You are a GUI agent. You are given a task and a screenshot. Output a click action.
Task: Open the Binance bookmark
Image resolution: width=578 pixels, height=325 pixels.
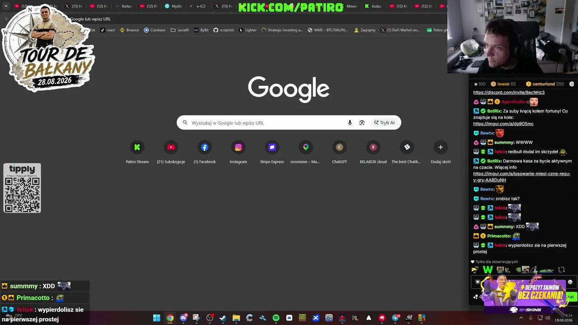(x=129, y=30)
